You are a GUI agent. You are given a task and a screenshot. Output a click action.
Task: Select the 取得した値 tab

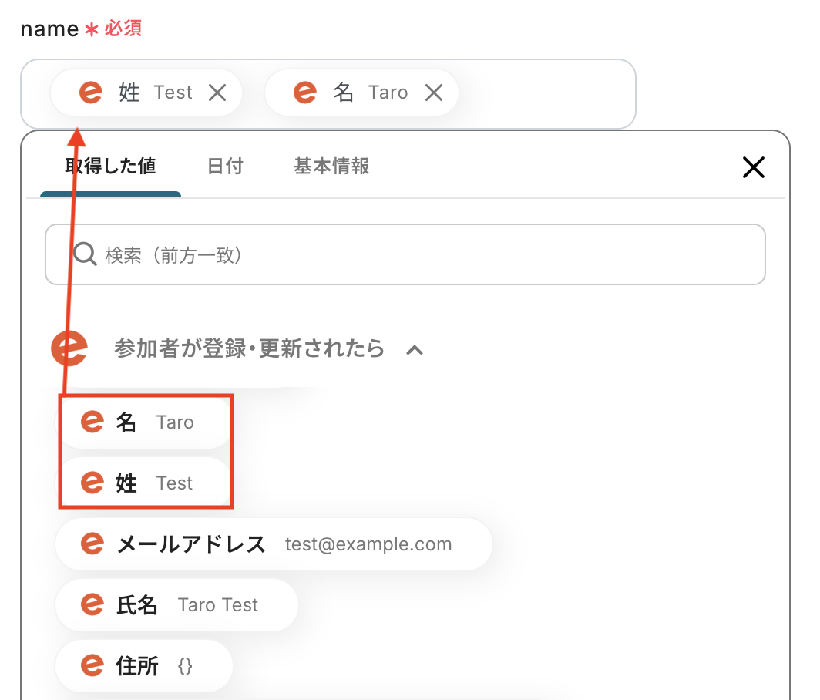click(x=110, y=166)
